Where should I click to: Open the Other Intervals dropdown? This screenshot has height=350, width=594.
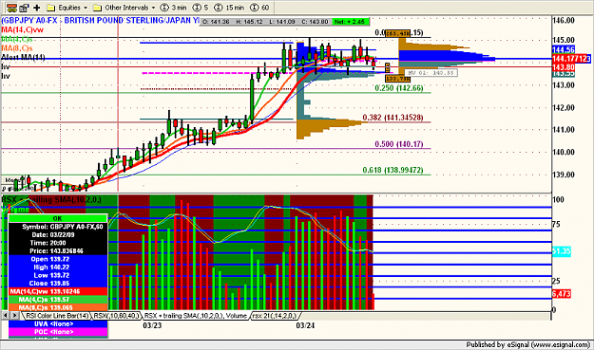pos(130,8)
